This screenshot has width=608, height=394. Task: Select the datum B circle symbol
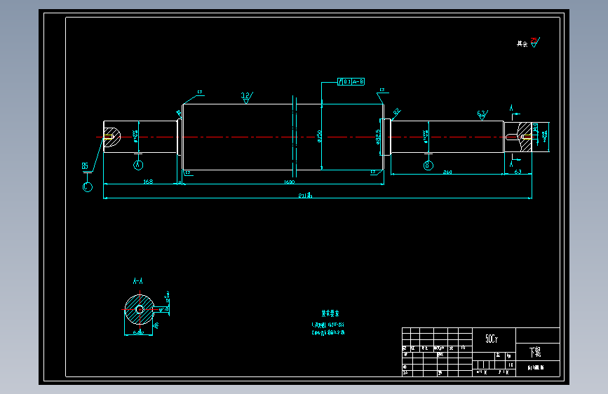coord(428,165)
